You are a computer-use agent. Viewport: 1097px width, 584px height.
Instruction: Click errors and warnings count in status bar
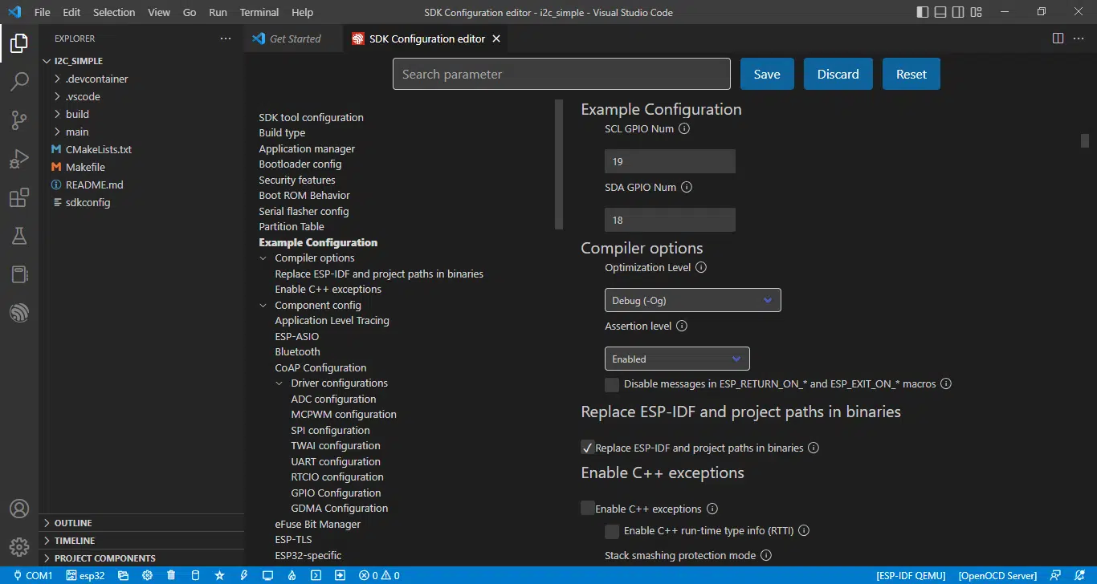pos(379,575)
